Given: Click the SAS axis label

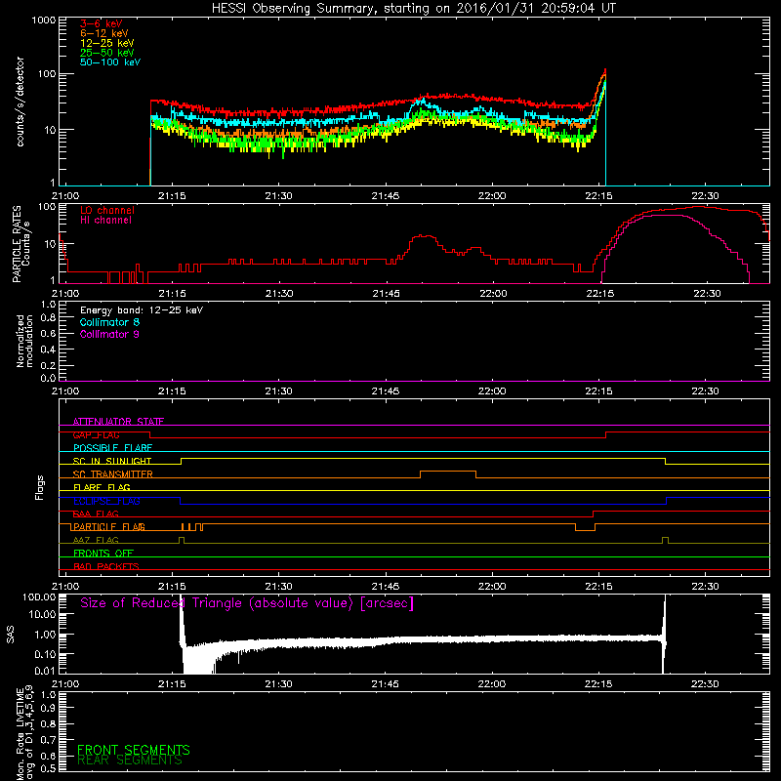Looking at the screenshot, I should tap(11, 635).
